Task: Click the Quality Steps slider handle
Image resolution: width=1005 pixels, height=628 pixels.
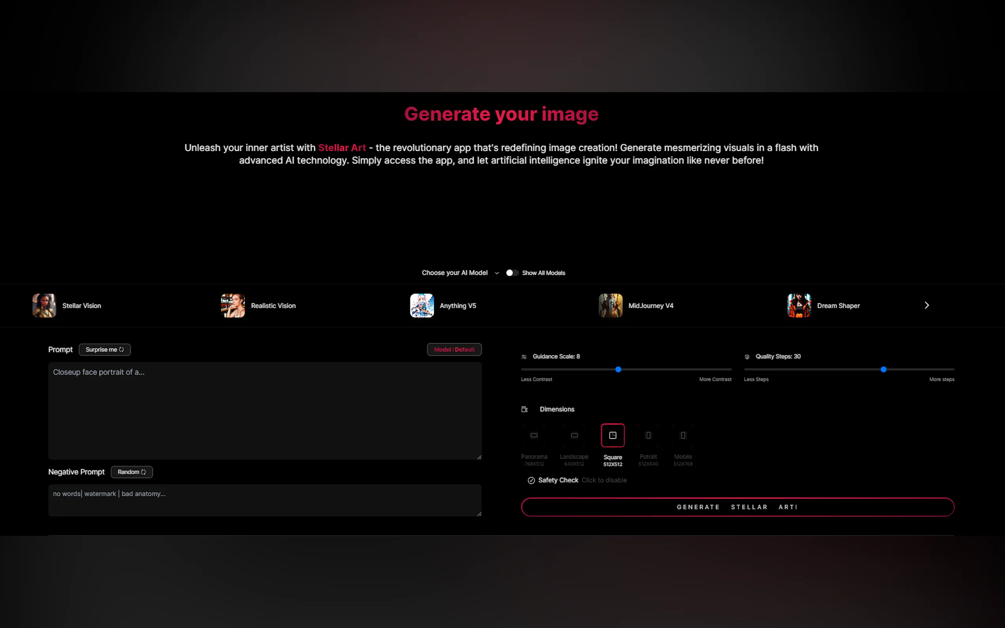Action: pyautogui.click(x=883, y=369)
